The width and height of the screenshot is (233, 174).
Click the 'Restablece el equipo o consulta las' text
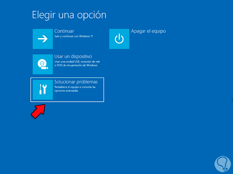point(75,87)
